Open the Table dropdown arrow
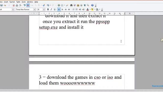The image size is (163, 92). coord(64,5)
